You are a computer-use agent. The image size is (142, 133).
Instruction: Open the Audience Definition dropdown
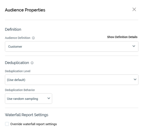pyautogui.click(x=72, y=46)
